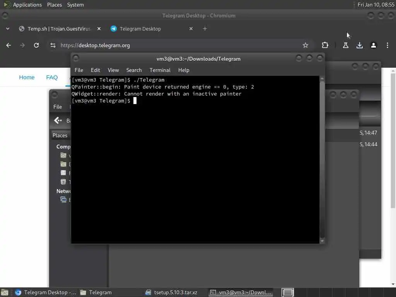The image size is (396, 297).
Task: Open the Chromium profile icon
Action: click(373, 45)
